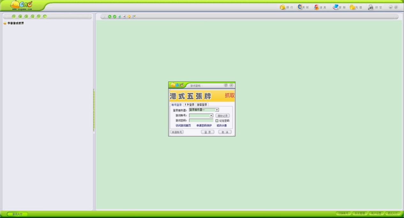Click the stop loading icon with red X
The width and height of the screenshot is (404, 218).
point(124,17)
